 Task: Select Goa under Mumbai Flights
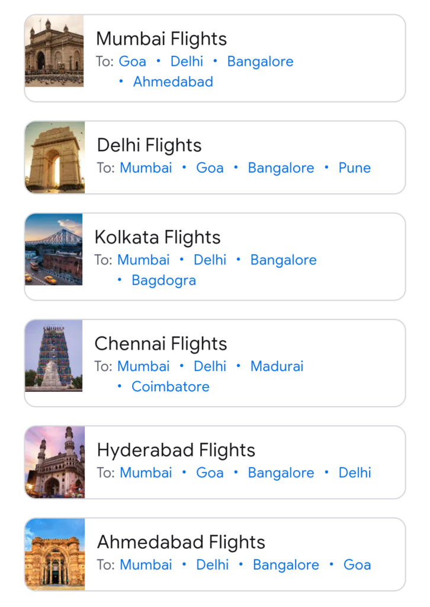[x=133, y=62]
